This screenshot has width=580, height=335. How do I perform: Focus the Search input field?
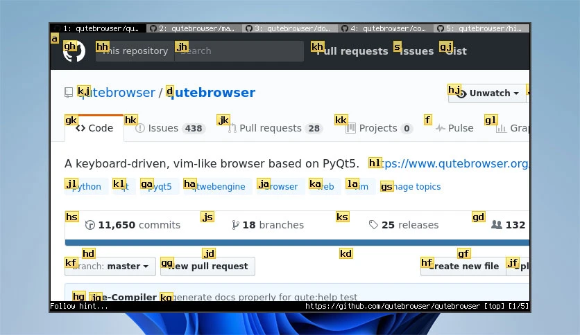pos(239,51)
